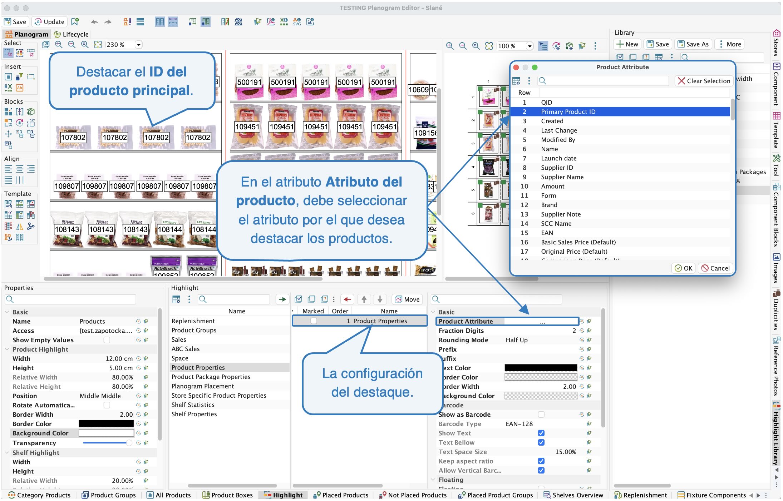Open the 230 % zoom dropdown
The height and width of the screenshot is (501, 783).
click(x=138, y=44)
